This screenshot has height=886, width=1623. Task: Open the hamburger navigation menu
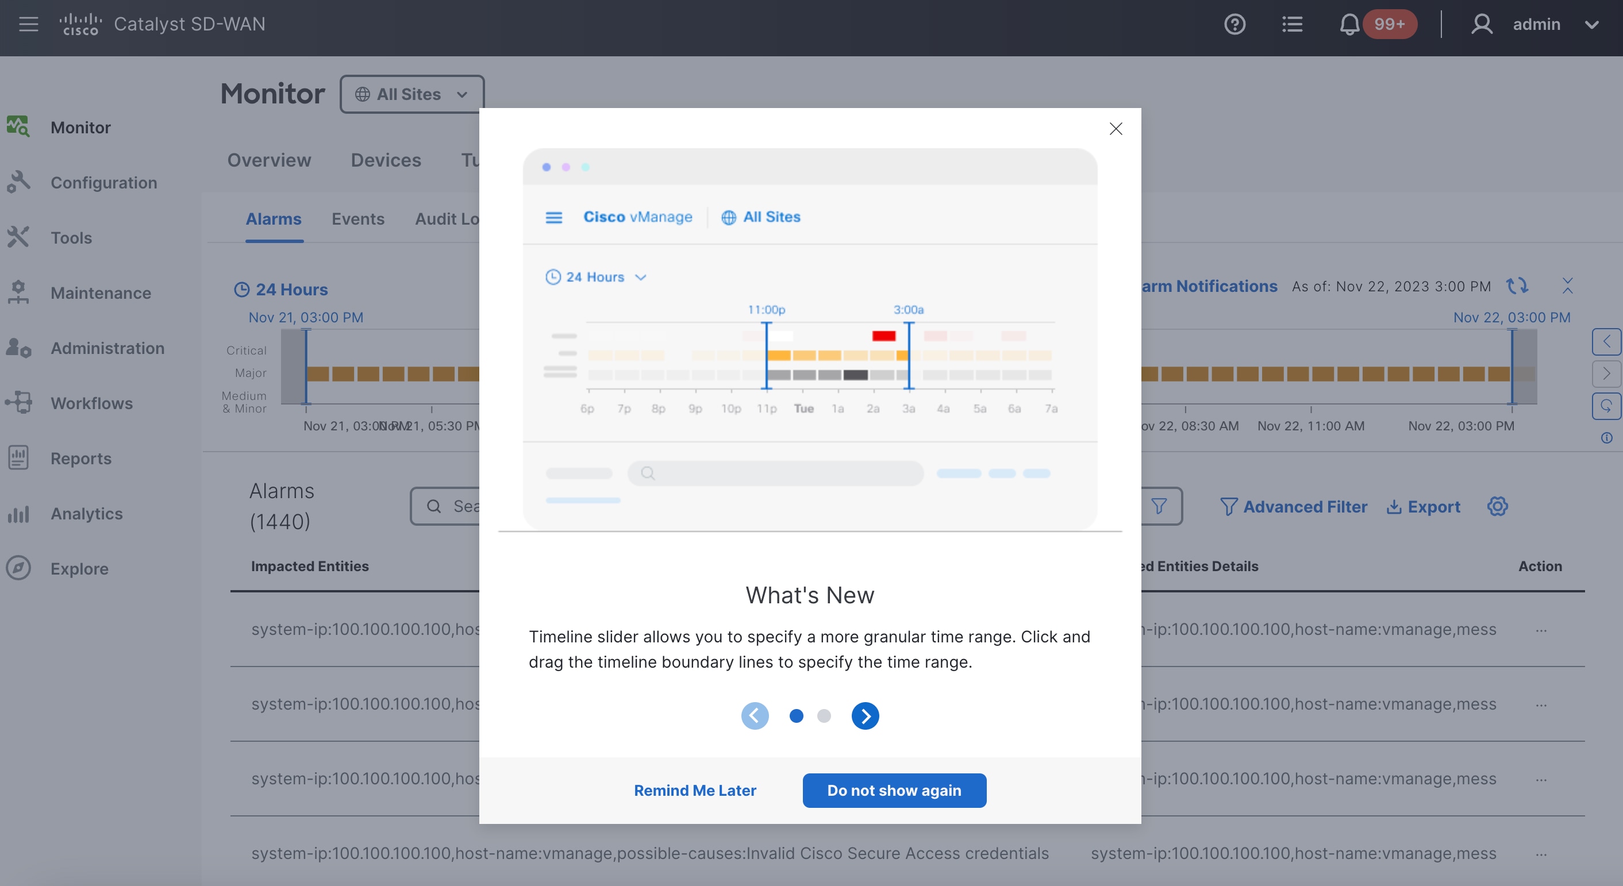28,24
